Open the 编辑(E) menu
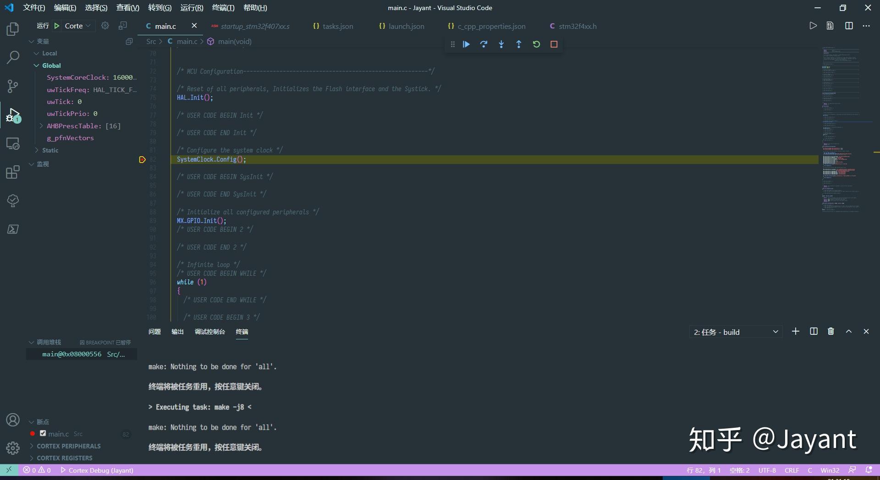Image resolution: width=880 pixels, height=480 pixels. pyautogui.click(x=65, y=8)
